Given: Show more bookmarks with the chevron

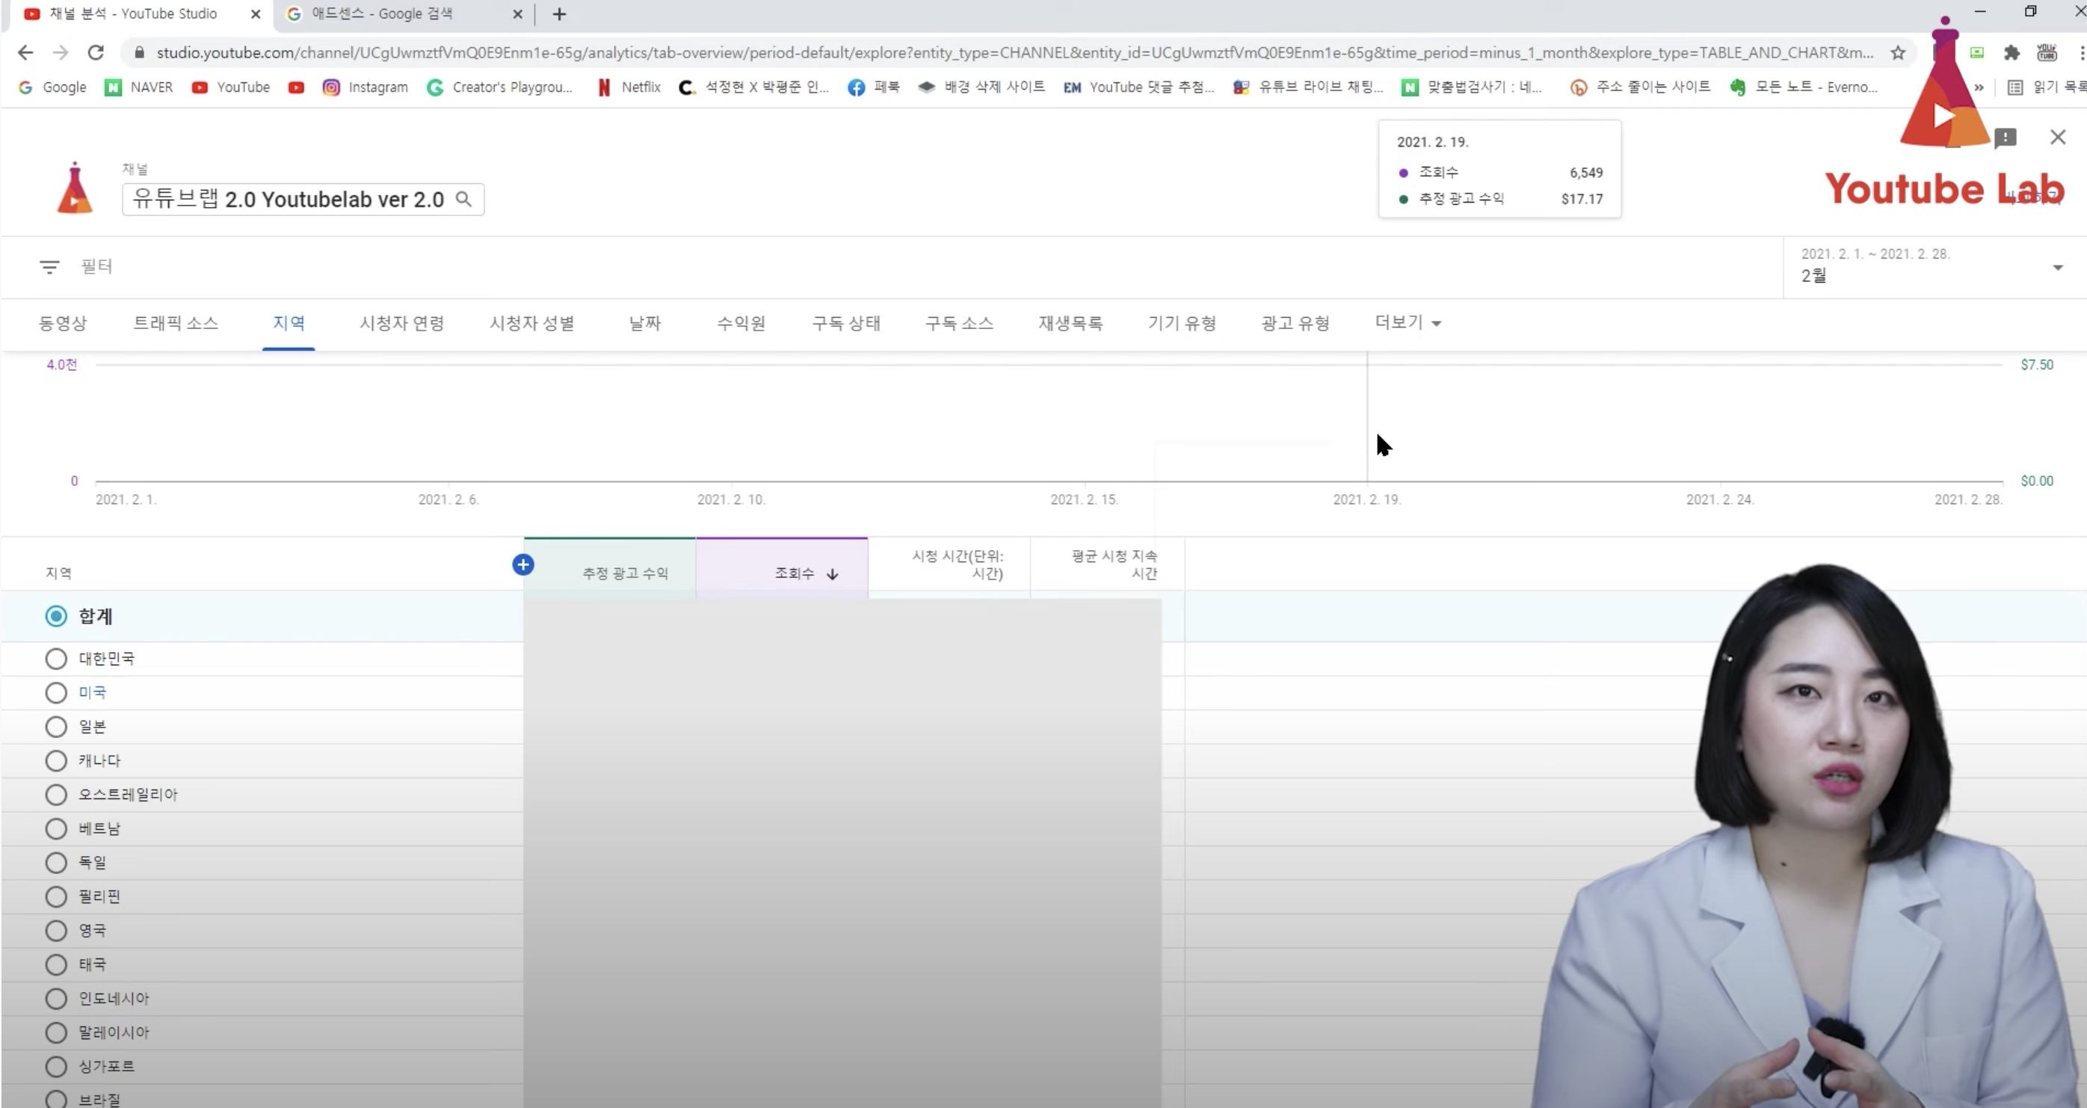Looking at the screenshot, I should (1979, 87).
